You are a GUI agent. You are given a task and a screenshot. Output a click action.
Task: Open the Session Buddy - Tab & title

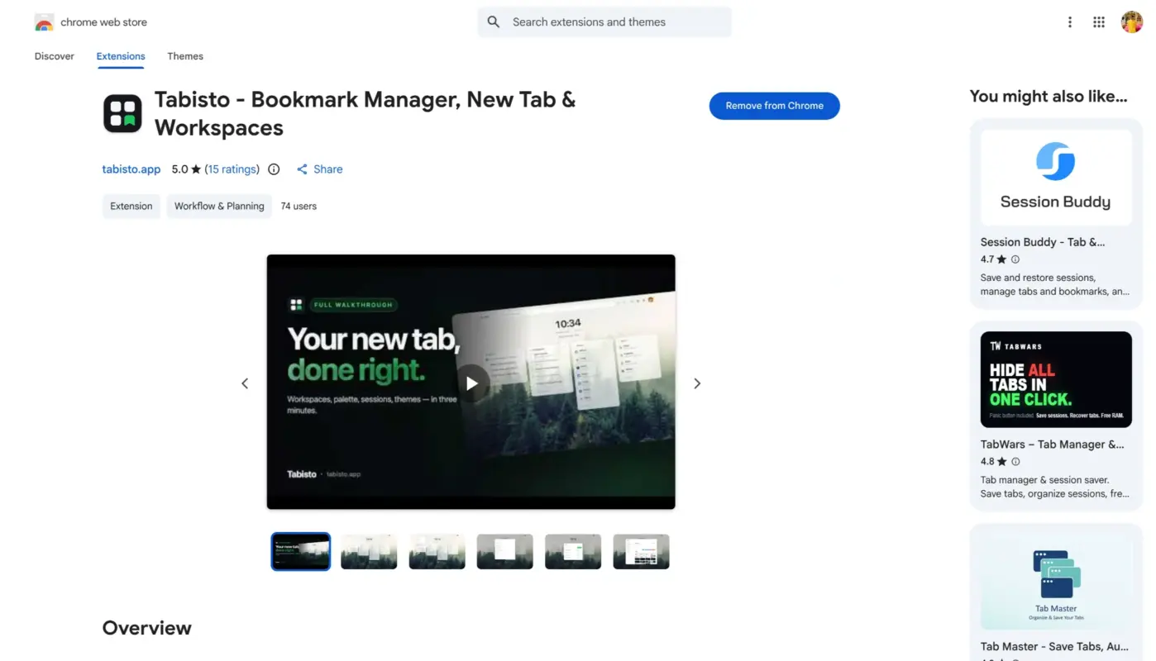(x=1043, y=242)
